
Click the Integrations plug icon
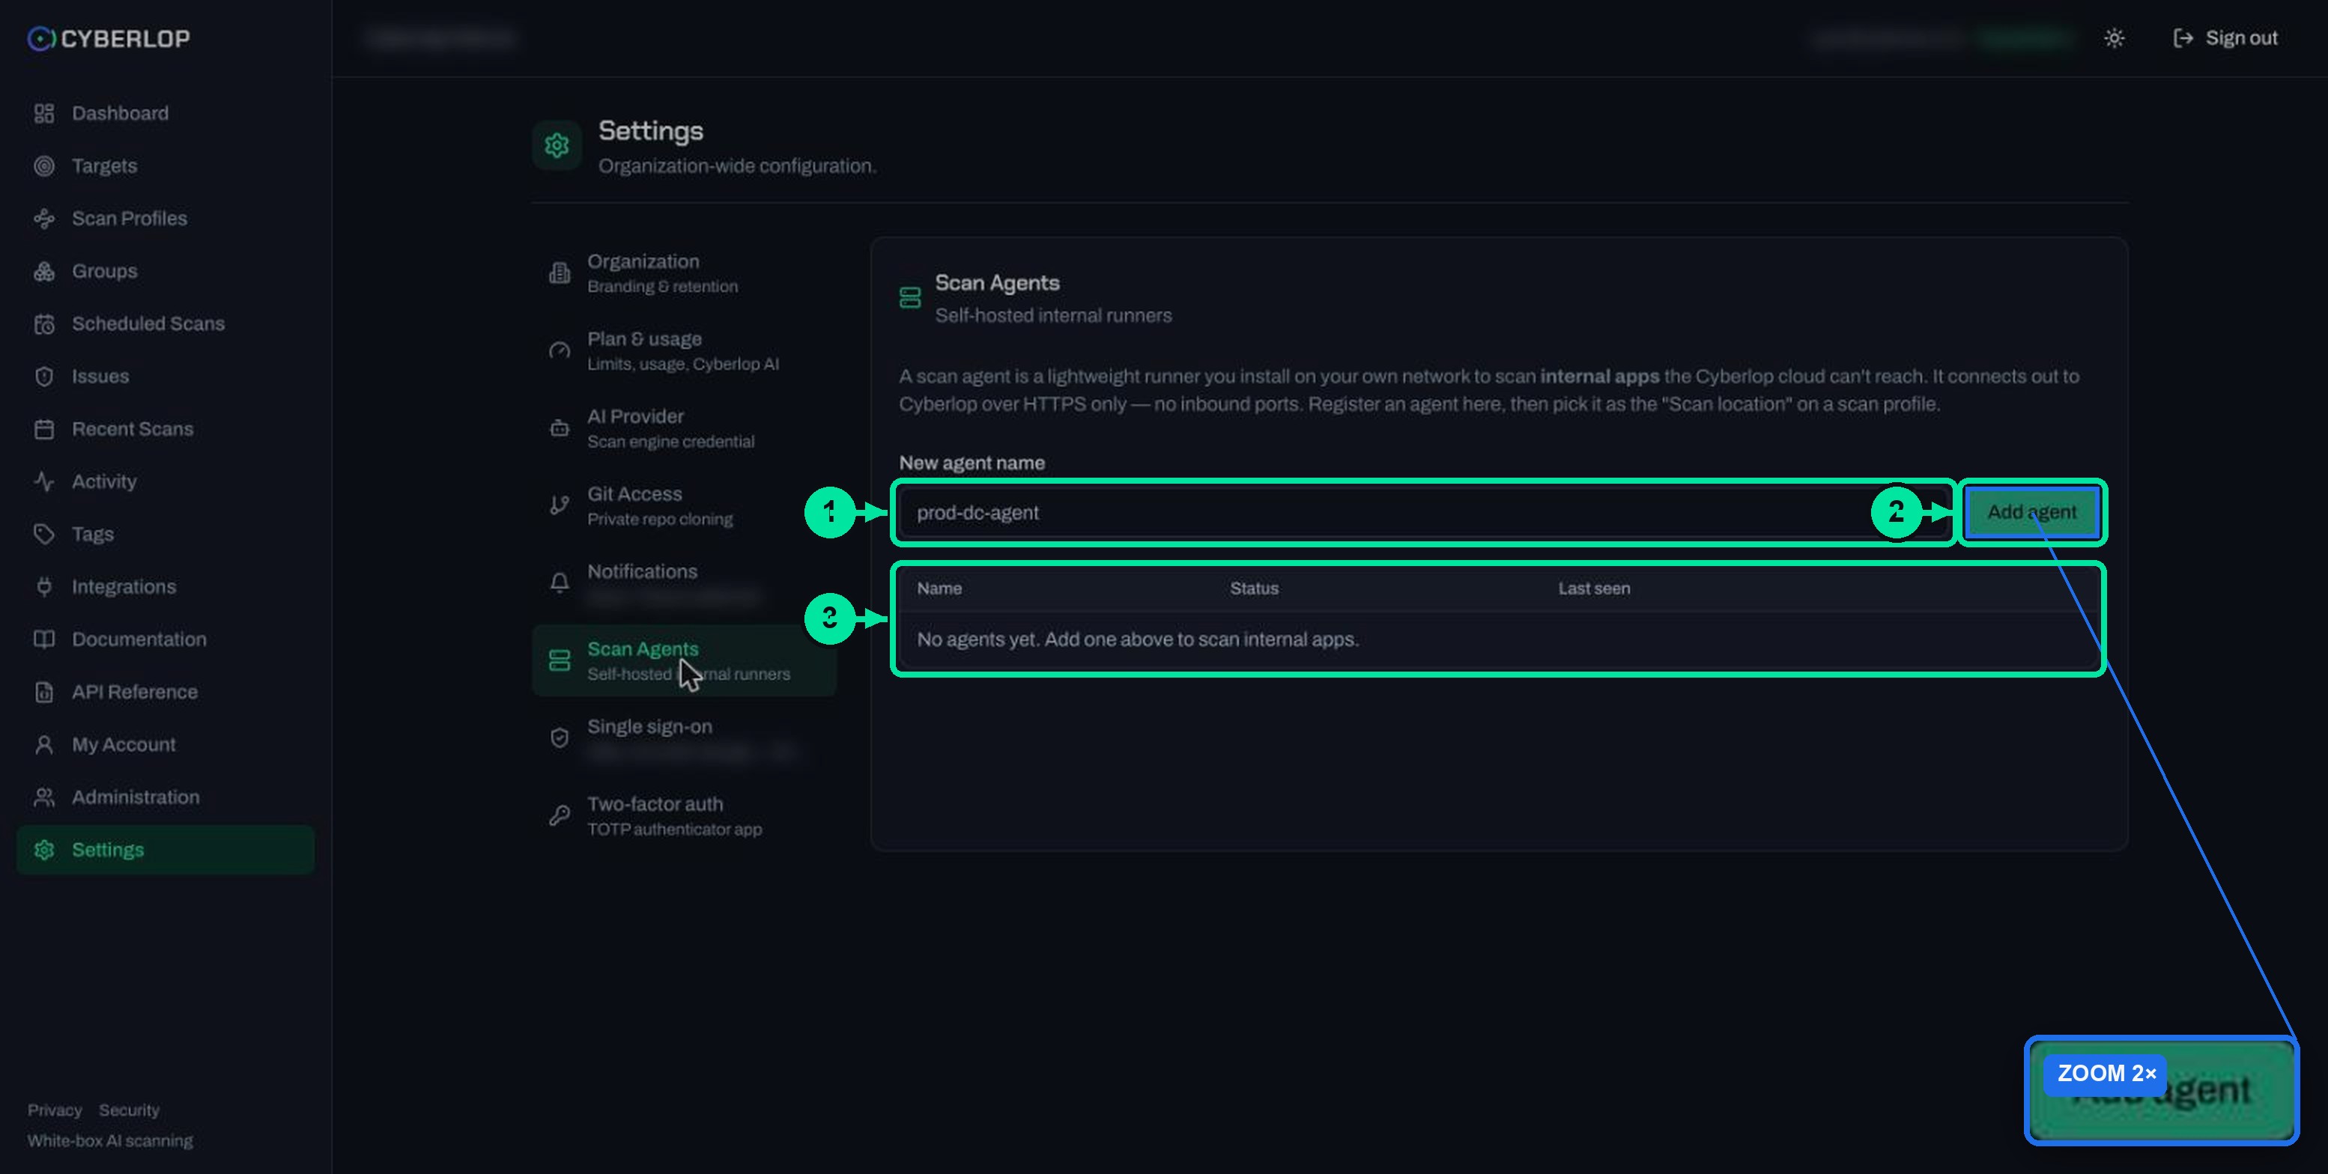(x=43, y=586)
